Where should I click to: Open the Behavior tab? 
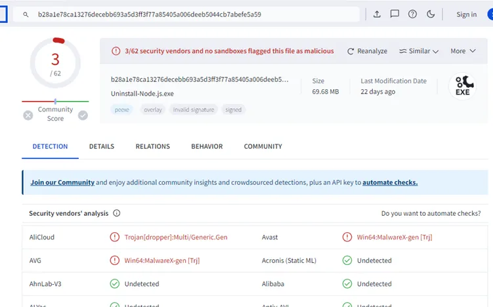[207, 146]
